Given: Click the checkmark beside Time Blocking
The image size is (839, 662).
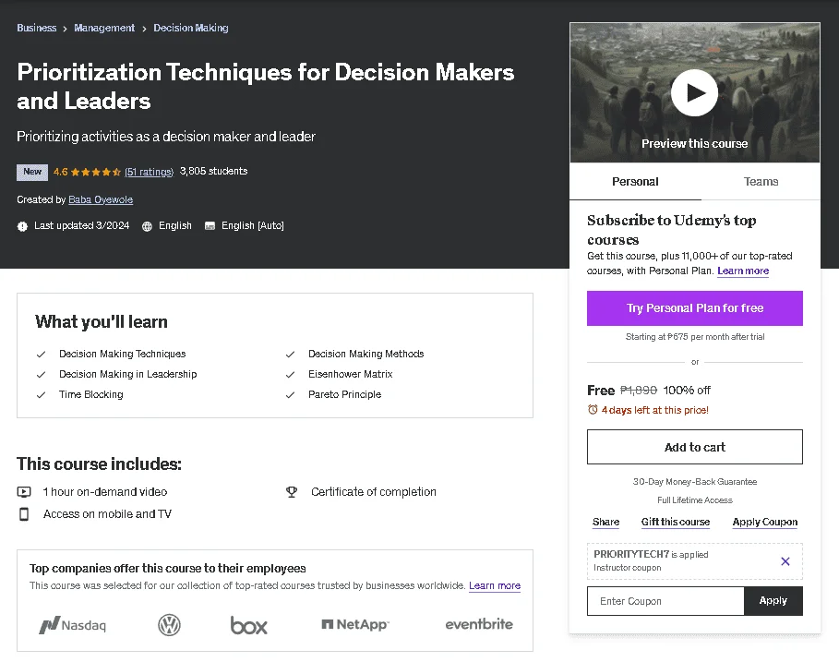Looking at the screenshot, I should pyautogui.click(x=41, y=394).
